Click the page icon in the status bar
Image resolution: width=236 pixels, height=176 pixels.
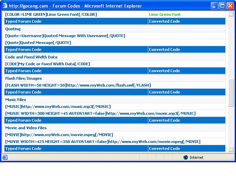[x=4, y=157]
